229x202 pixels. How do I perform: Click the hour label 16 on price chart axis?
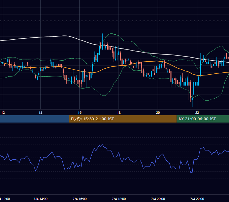(79, 113)
